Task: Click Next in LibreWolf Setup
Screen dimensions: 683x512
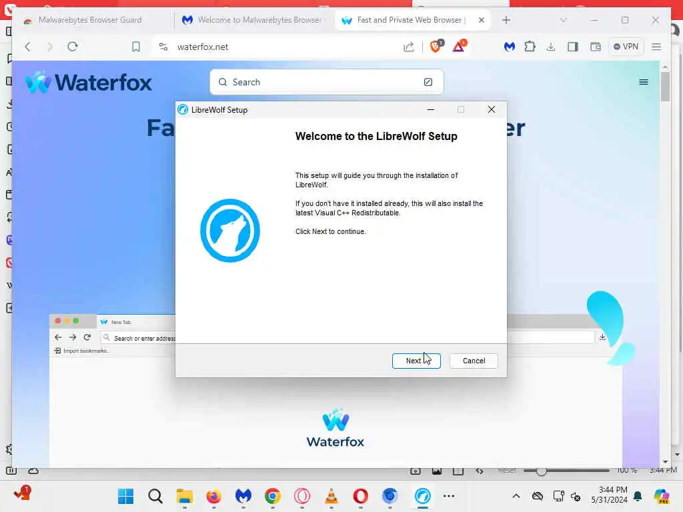Action: [x=416, y=361]
